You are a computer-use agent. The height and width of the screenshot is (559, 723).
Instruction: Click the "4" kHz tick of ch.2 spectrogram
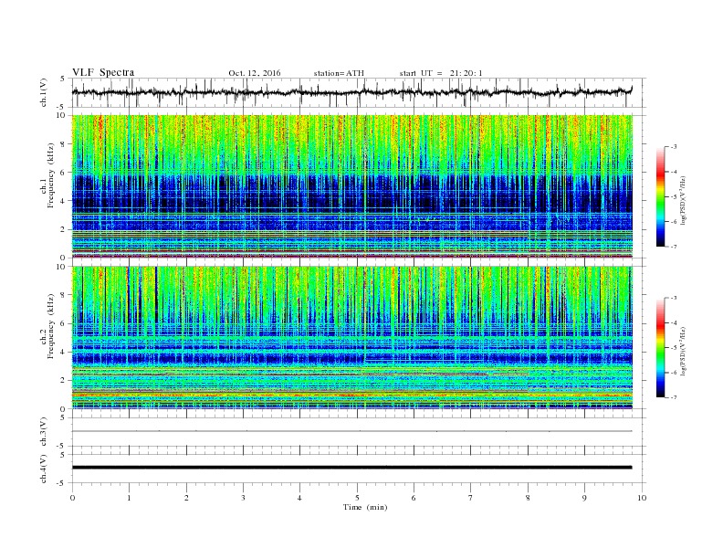63,352
